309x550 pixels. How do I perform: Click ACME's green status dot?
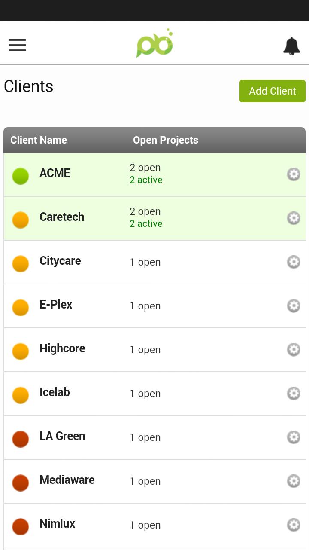[x=21, y=176]
